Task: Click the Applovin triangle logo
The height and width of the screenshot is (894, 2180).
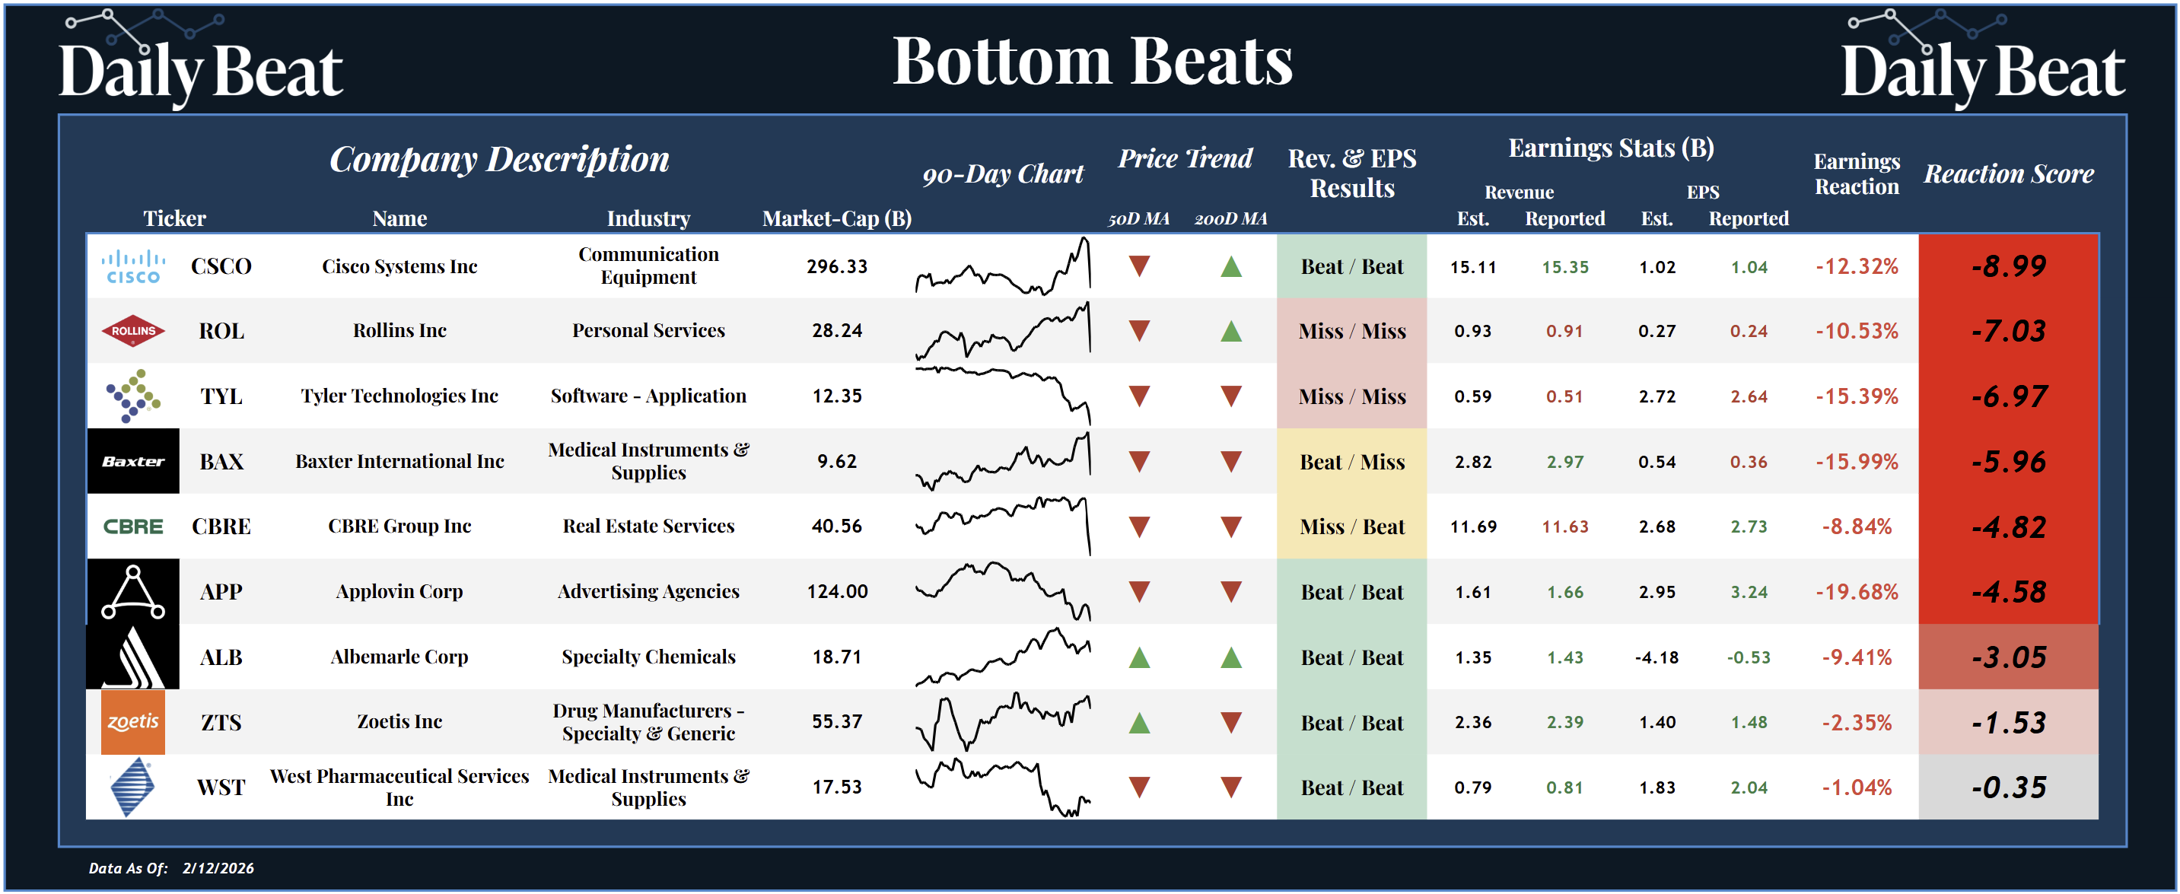Action: (x=133, y=591)
